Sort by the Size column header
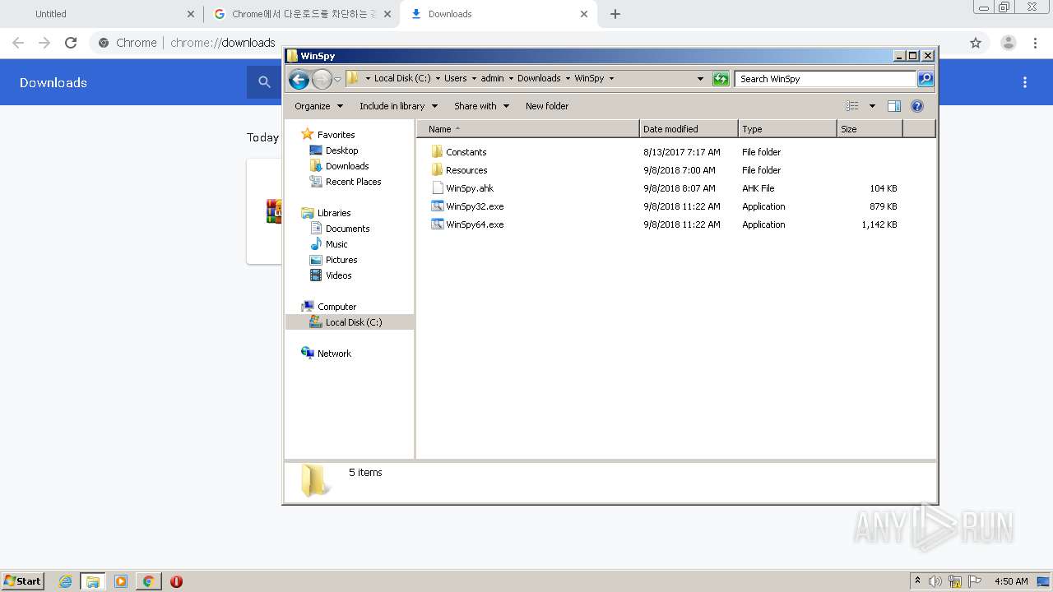Screen dimensions: 1053x592 tap(870, 129)
